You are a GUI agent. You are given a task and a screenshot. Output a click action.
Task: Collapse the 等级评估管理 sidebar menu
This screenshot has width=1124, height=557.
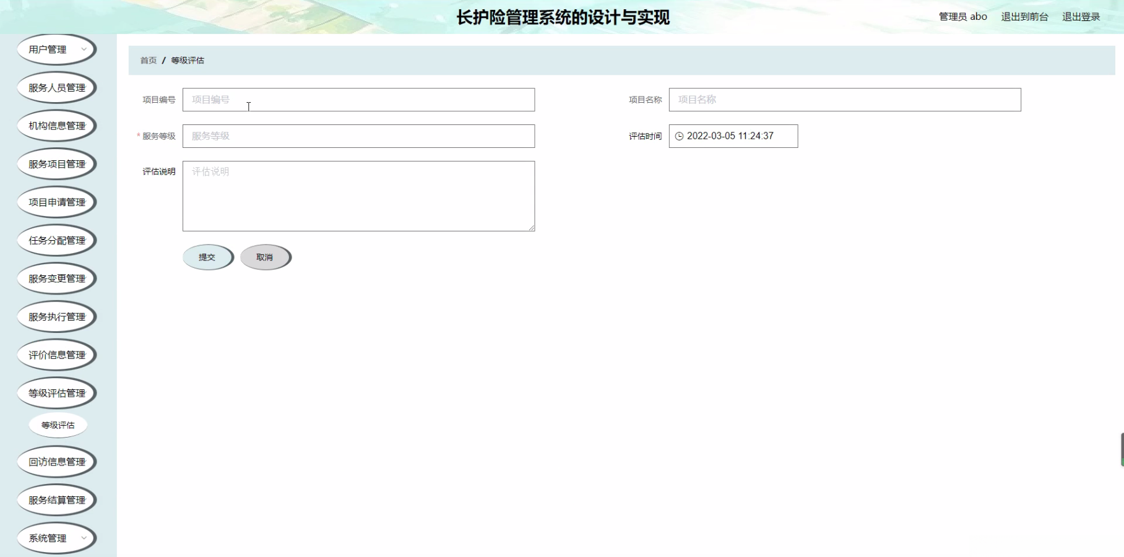click(x=56, y=393)
